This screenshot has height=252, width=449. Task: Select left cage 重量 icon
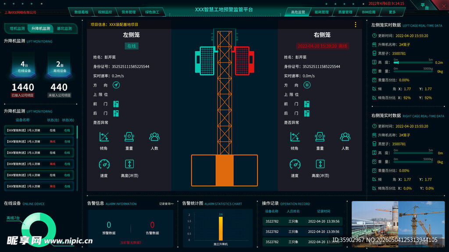pyautogui.click(x=129, y=137)
